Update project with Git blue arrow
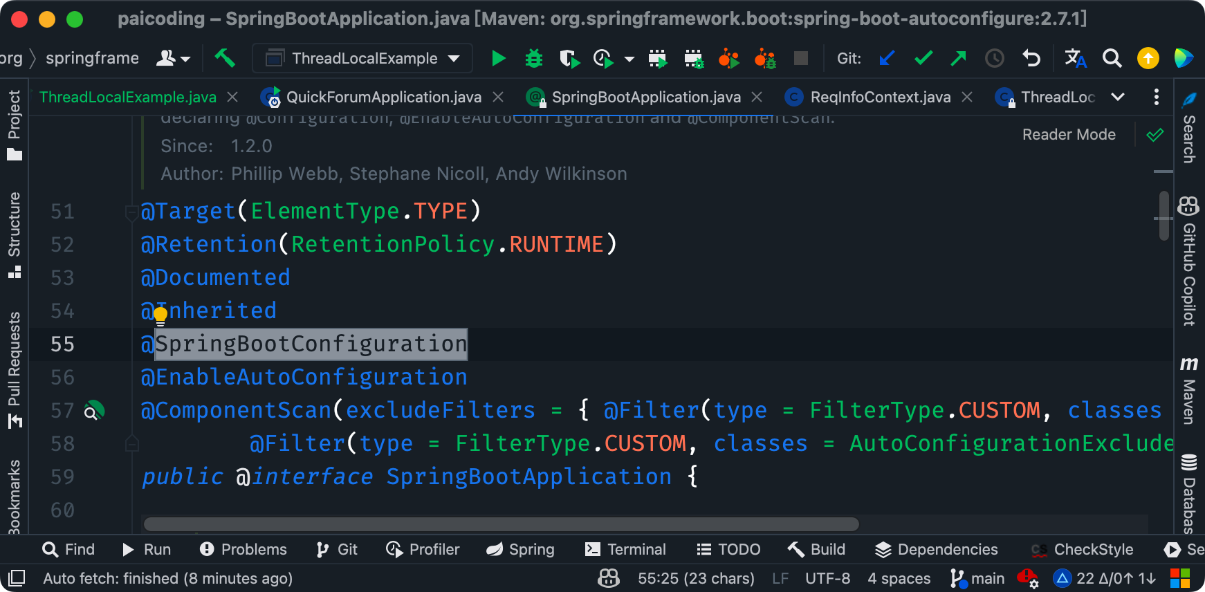Viewport: 1205px width, 592px height. [887, 58]
